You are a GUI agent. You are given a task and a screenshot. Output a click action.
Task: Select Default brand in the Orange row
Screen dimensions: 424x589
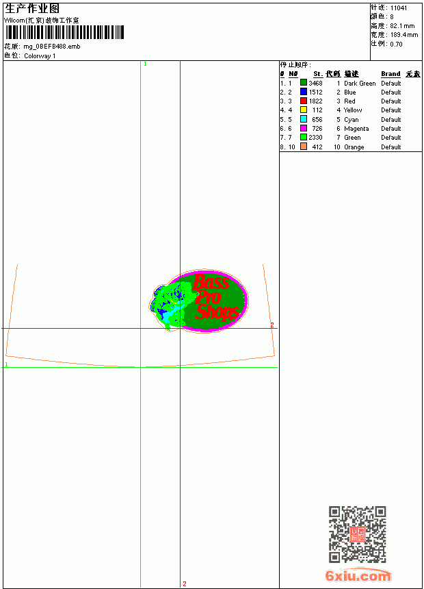(x=391, y=147)
